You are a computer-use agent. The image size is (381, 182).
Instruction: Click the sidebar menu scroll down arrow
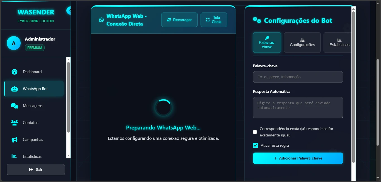point(68,156)
